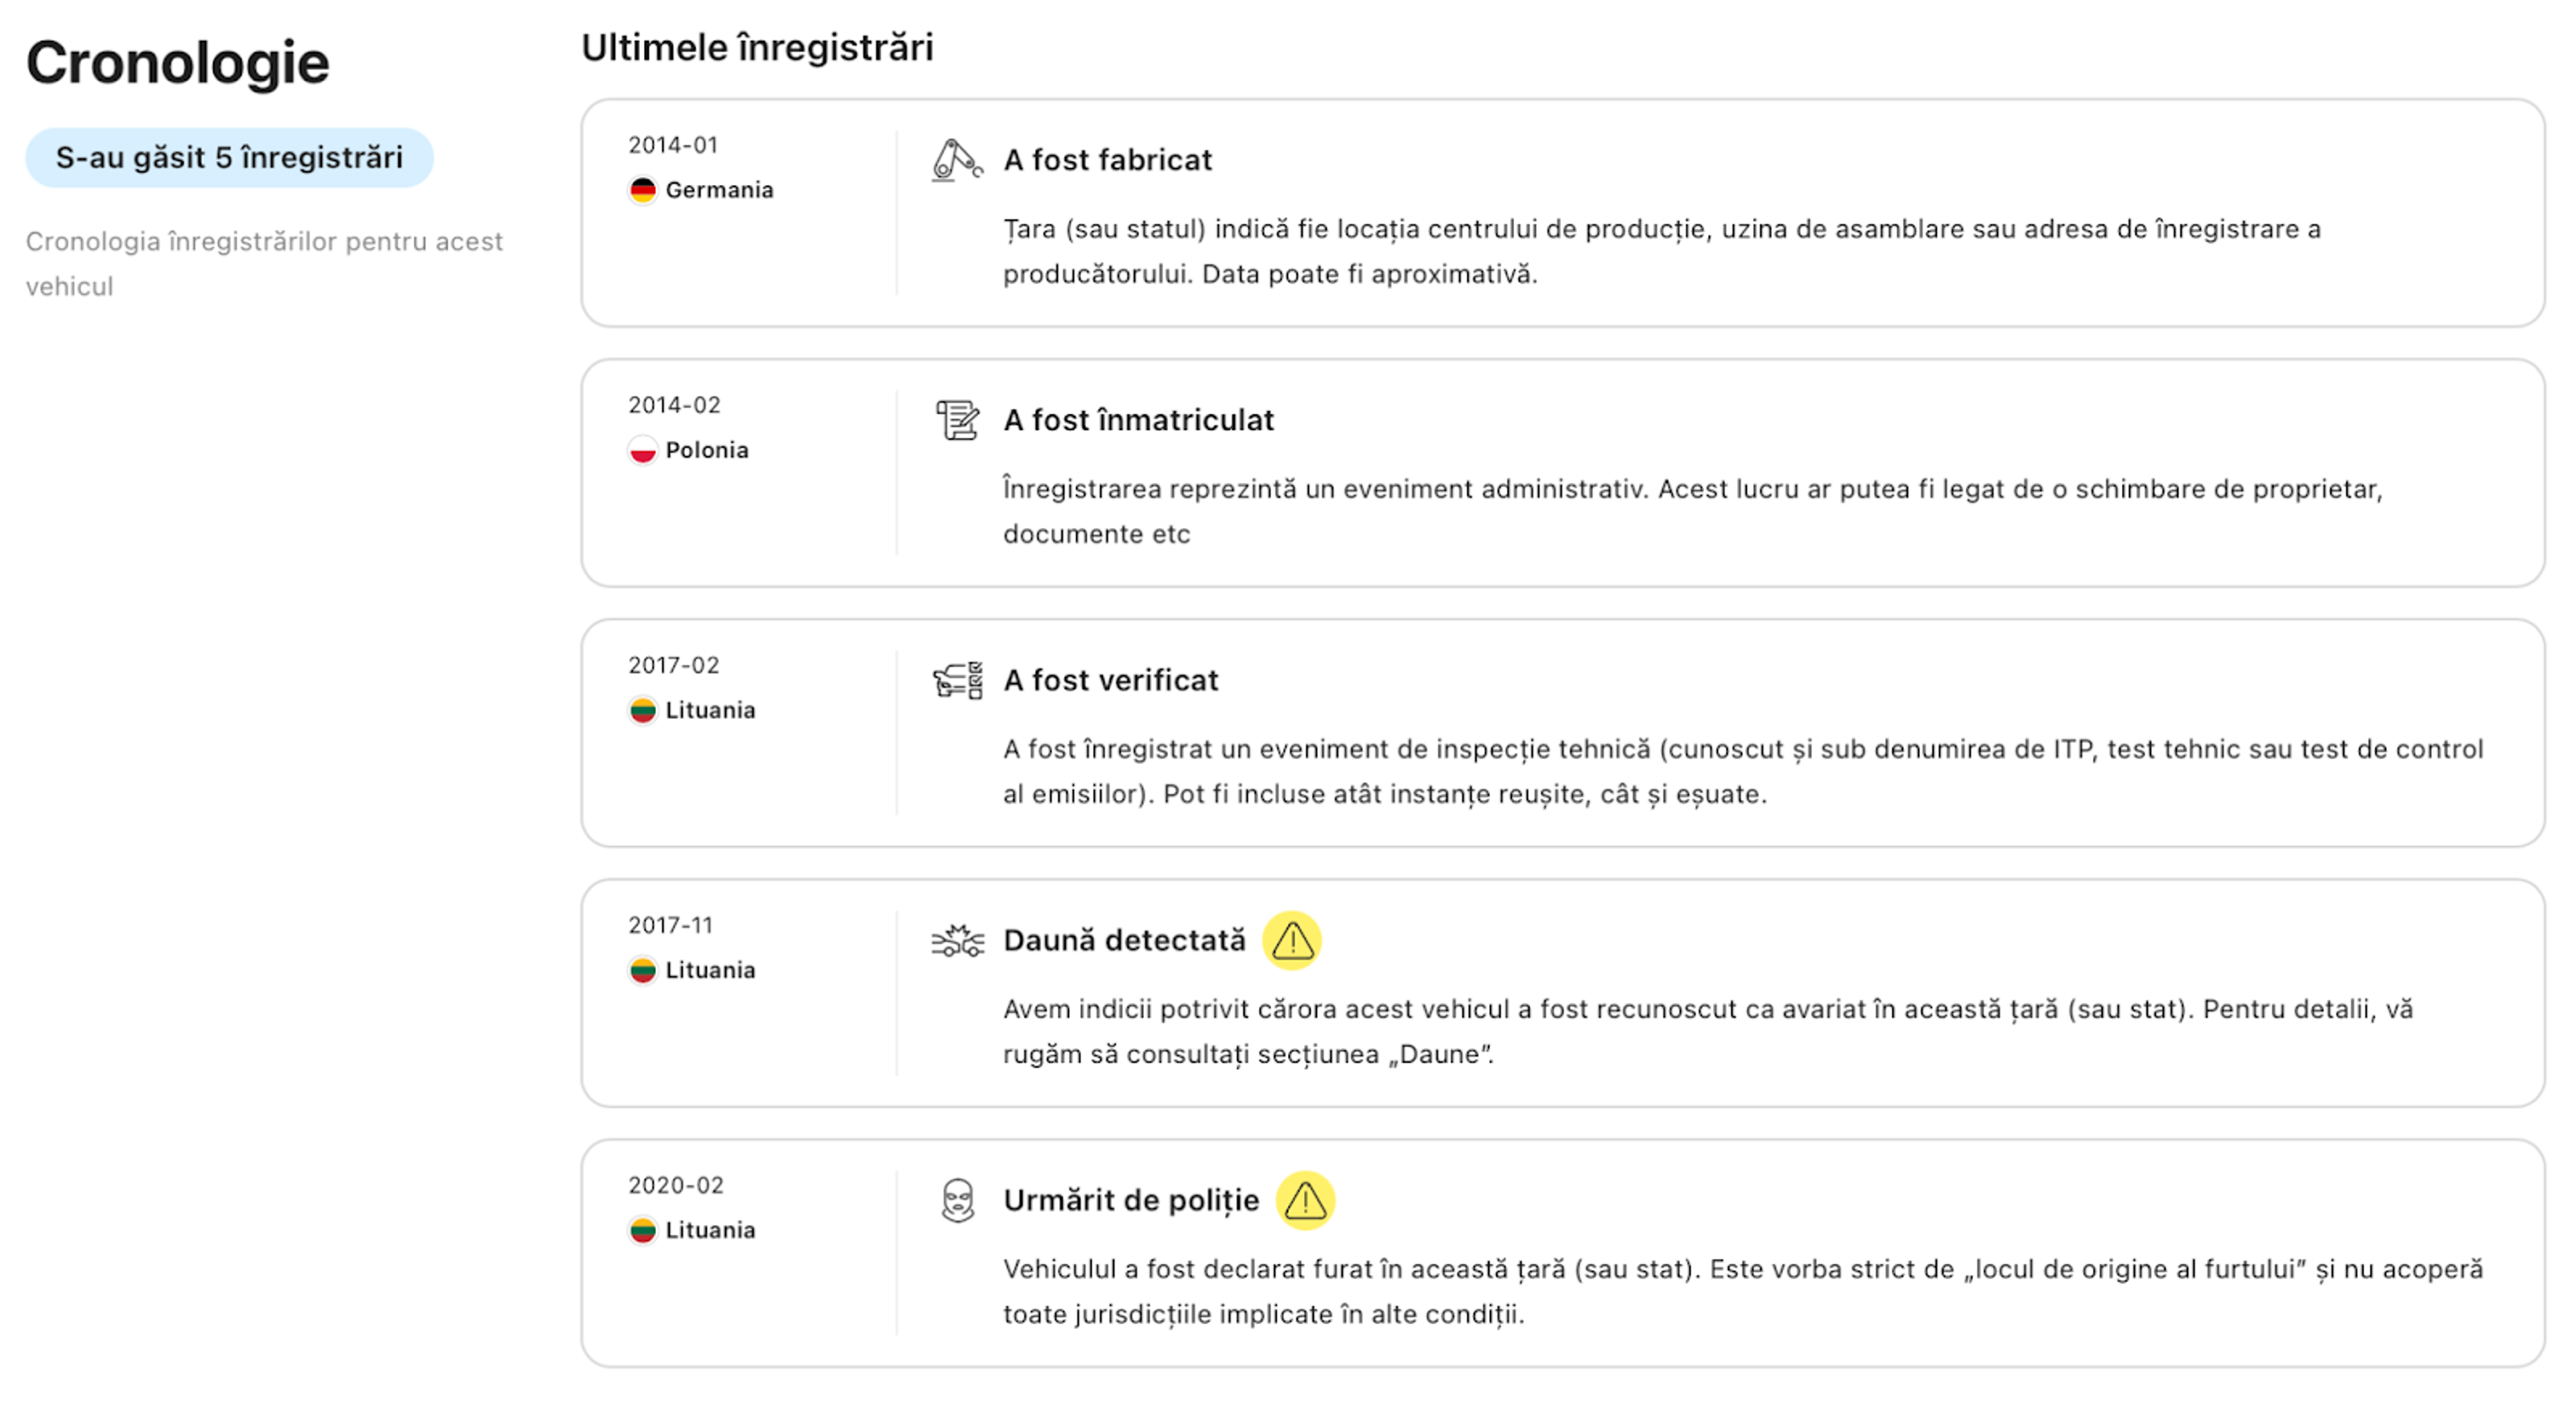Open the 'Urmărit de poliție' record title

click(x=1130, y=1200)
